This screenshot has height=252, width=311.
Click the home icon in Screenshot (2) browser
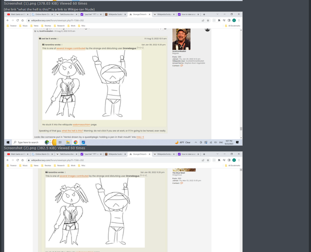[x=22, y=160]
